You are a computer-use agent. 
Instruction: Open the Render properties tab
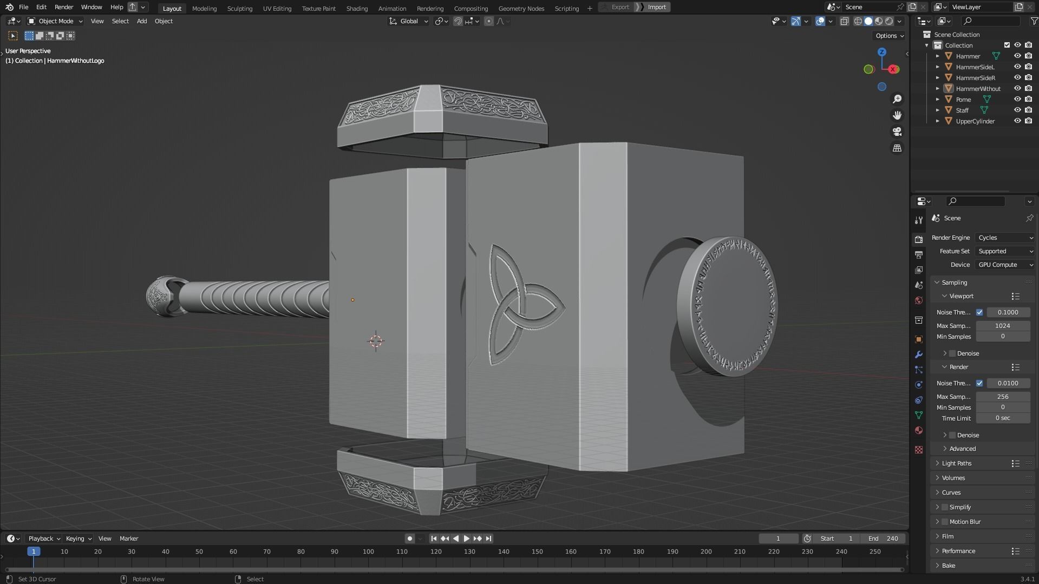(919, 239)
